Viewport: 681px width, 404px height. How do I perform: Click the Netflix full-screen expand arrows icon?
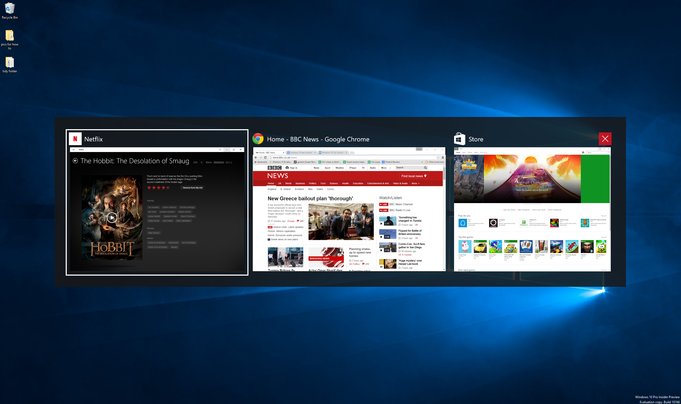[220, 149]
